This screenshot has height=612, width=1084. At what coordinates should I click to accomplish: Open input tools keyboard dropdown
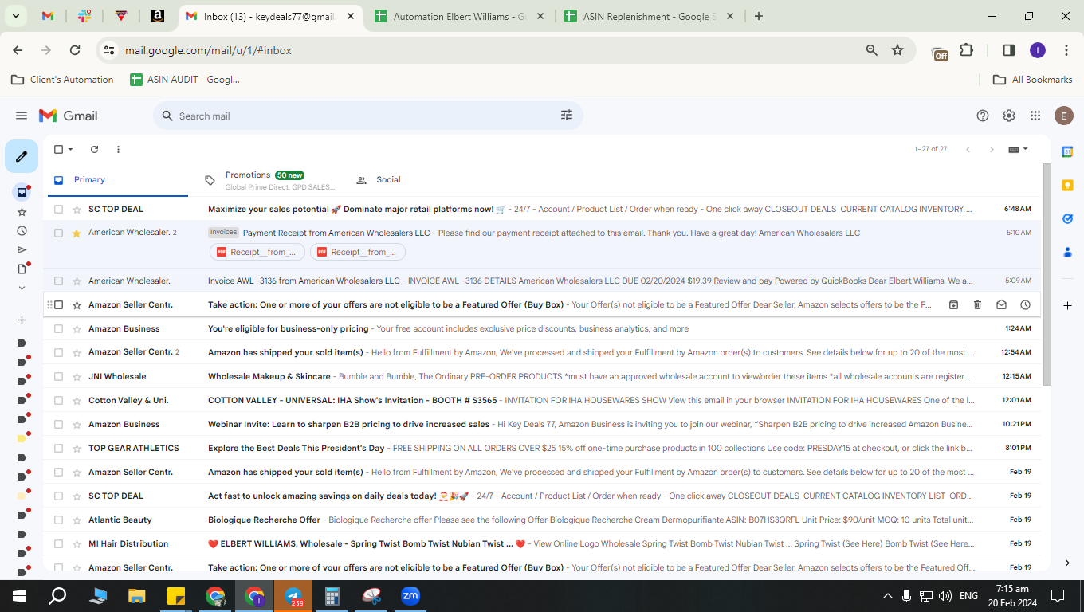(1018, 149)
